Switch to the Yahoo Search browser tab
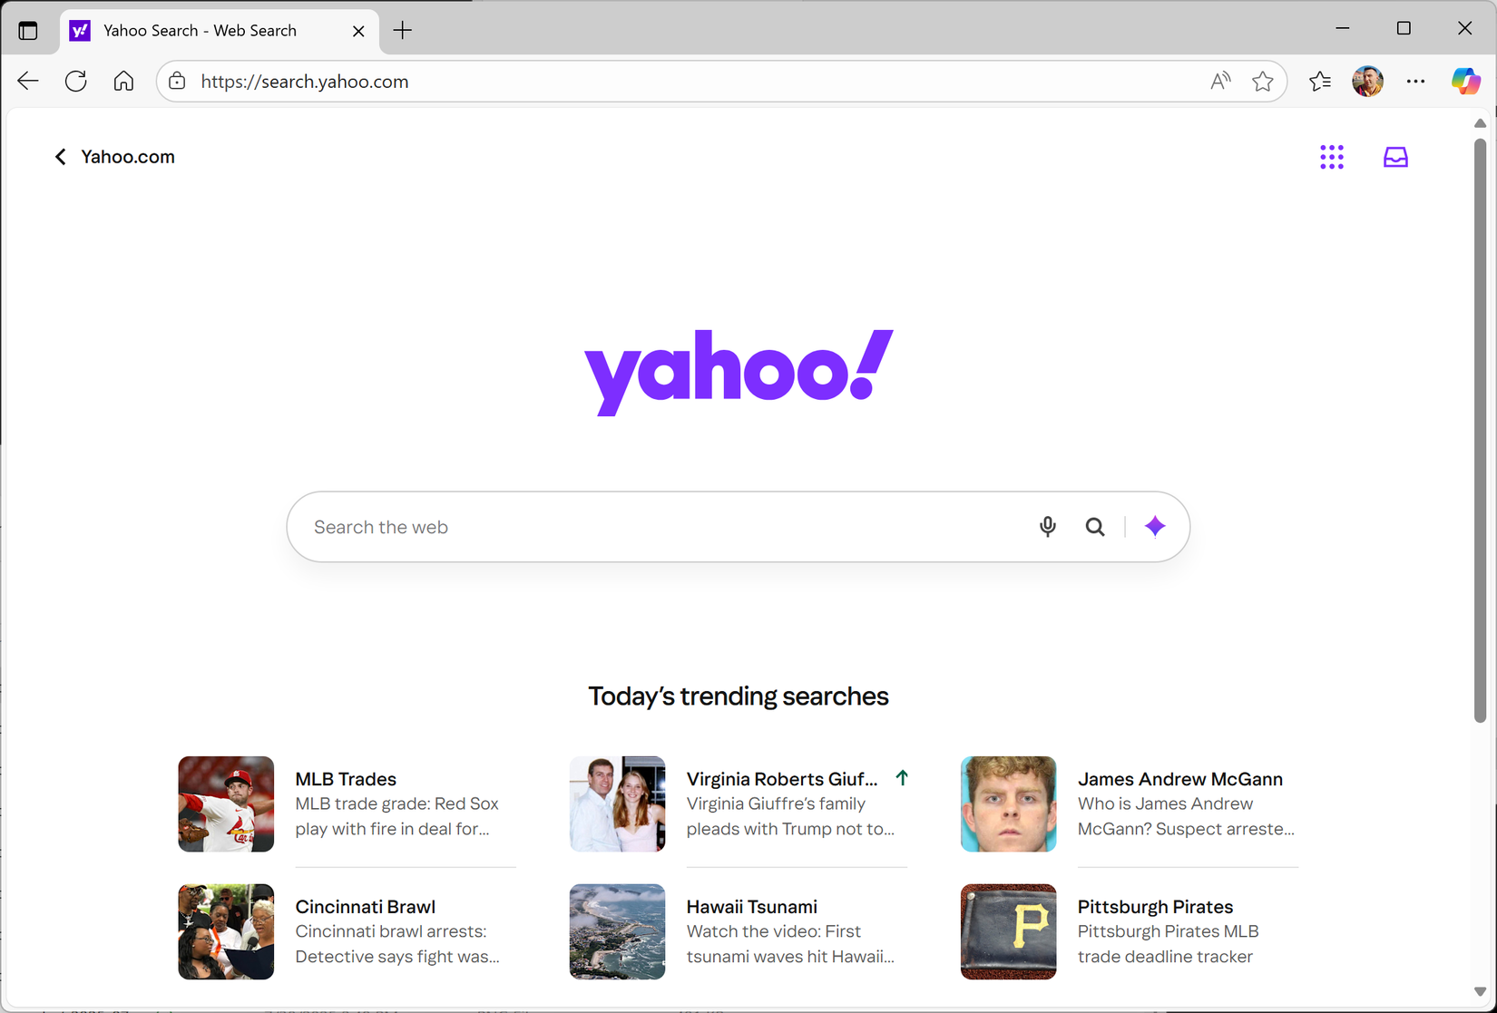Screen dimensions: 1497x1013 tap(201, 30)
